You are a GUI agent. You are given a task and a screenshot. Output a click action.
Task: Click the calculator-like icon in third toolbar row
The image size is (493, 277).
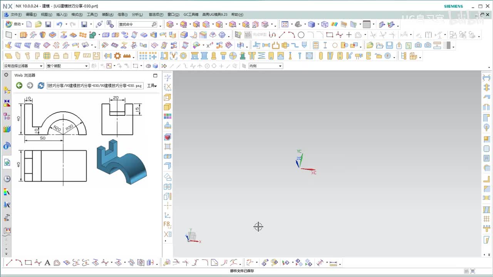[x=316, y=45]
